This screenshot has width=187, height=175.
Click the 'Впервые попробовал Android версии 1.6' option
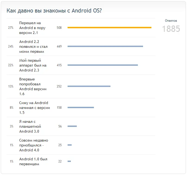click(33, 86)
